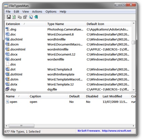The image size is (142, 140).
Task: Select the .dqy extension row
Action: pos(68,89)
